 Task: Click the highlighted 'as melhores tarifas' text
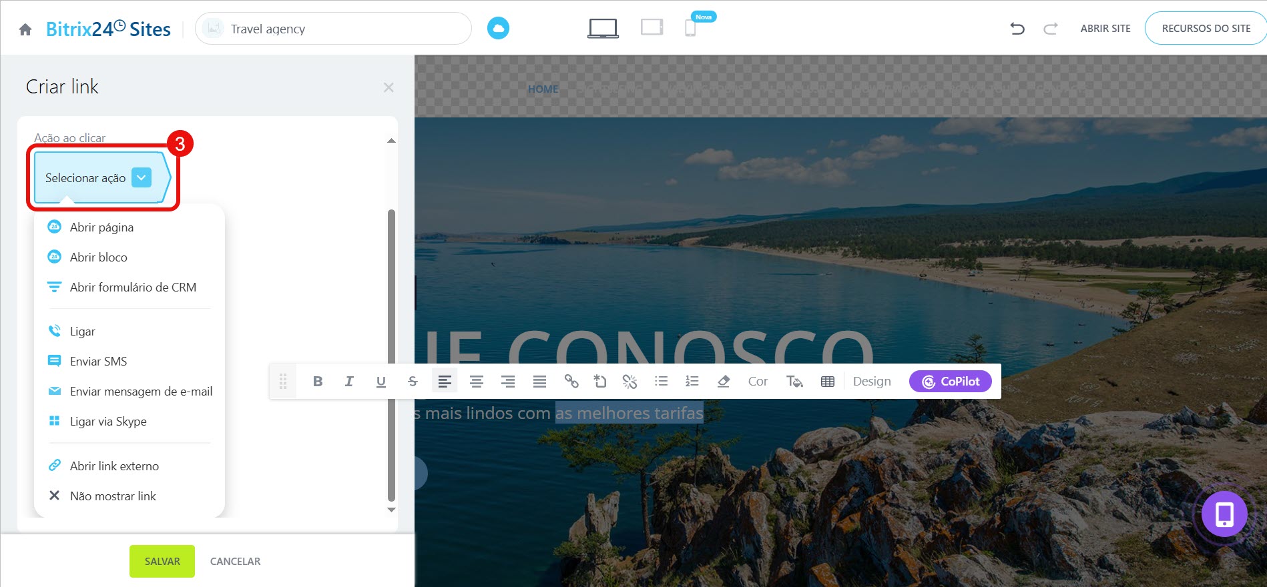click(x=629, y=414)
